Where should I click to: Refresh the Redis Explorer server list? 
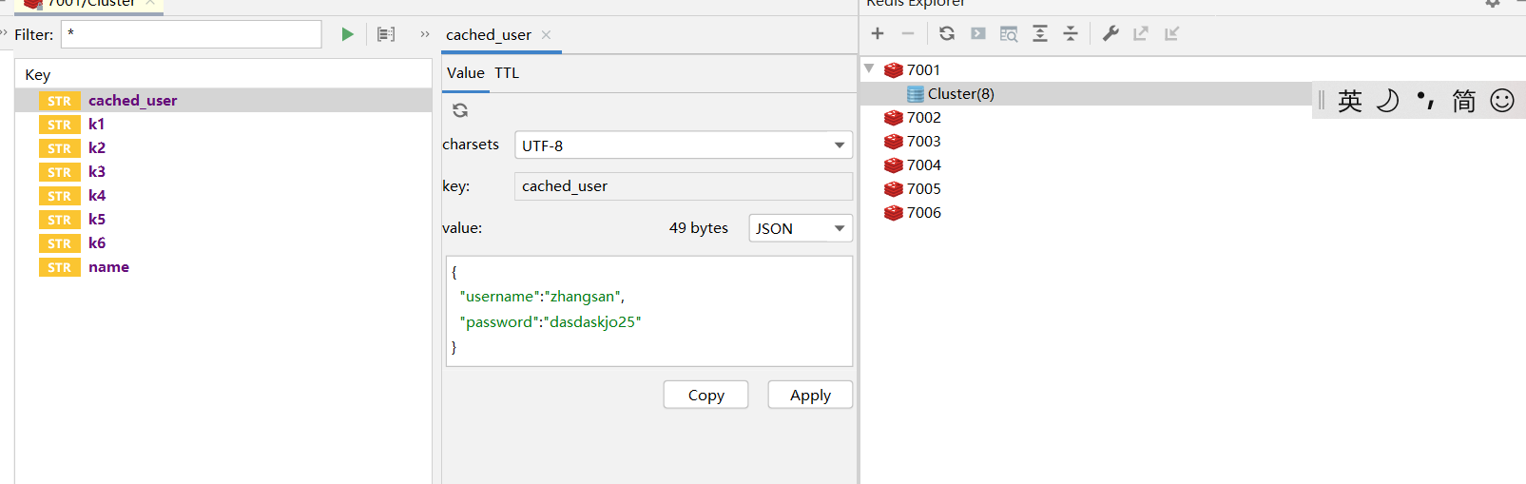tap(947, 33)
